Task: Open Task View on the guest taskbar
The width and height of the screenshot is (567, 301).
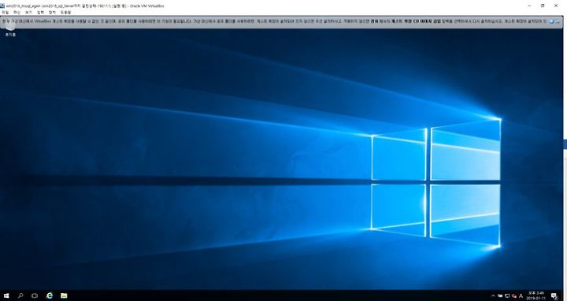Action: 35,295
